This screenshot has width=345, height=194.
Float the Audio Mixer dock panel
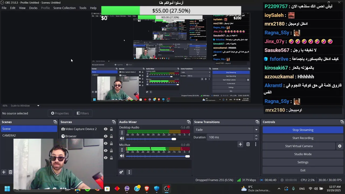(x=189, y=122)
